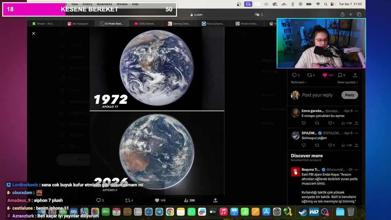The image size is (391, 220).
Task: View the 28K analytics icon under the image
Action: [186, 200]
